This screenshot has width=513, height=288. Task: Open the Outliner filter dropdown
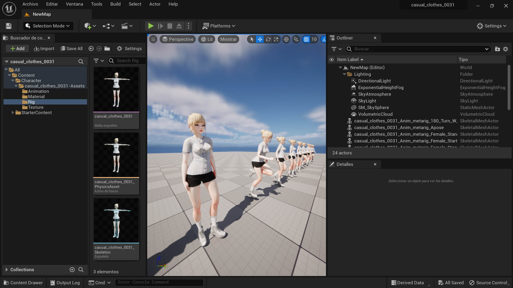tap(336, 49)
